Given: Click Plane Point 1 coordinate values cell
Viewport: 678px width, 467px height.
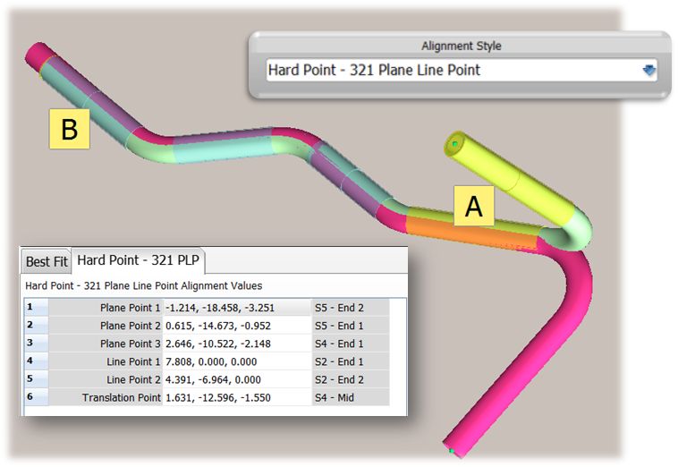Looking at the screenshot, I should [236, 307].
